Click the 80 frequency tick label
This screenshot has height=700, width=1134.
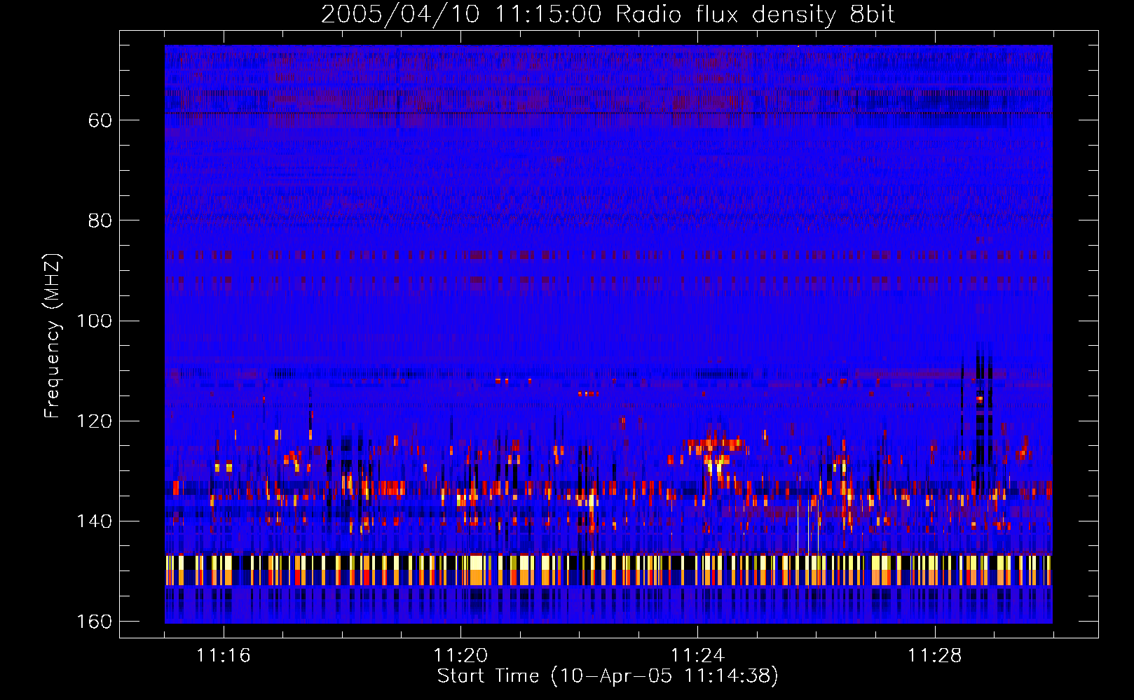100,220
